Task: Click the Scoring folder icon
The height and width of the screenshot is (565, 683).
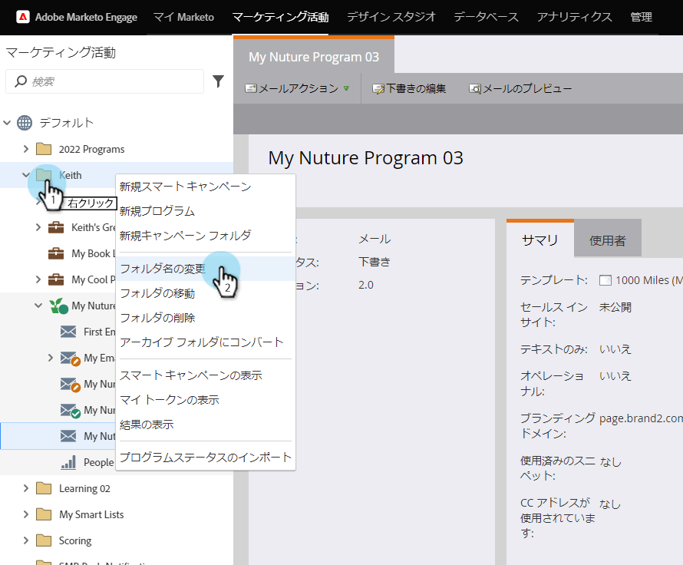Action: pyautogui.click(x=44, y=540)
